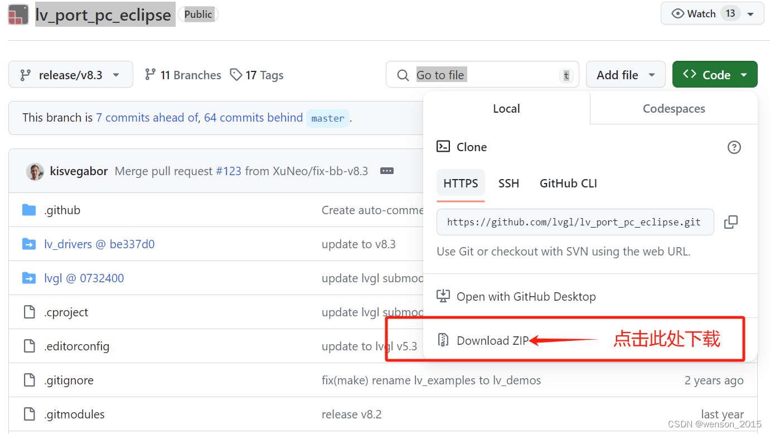The image size is (770, 434).
Task: Open pull request #123 link
Action: [x=229, y=171]
